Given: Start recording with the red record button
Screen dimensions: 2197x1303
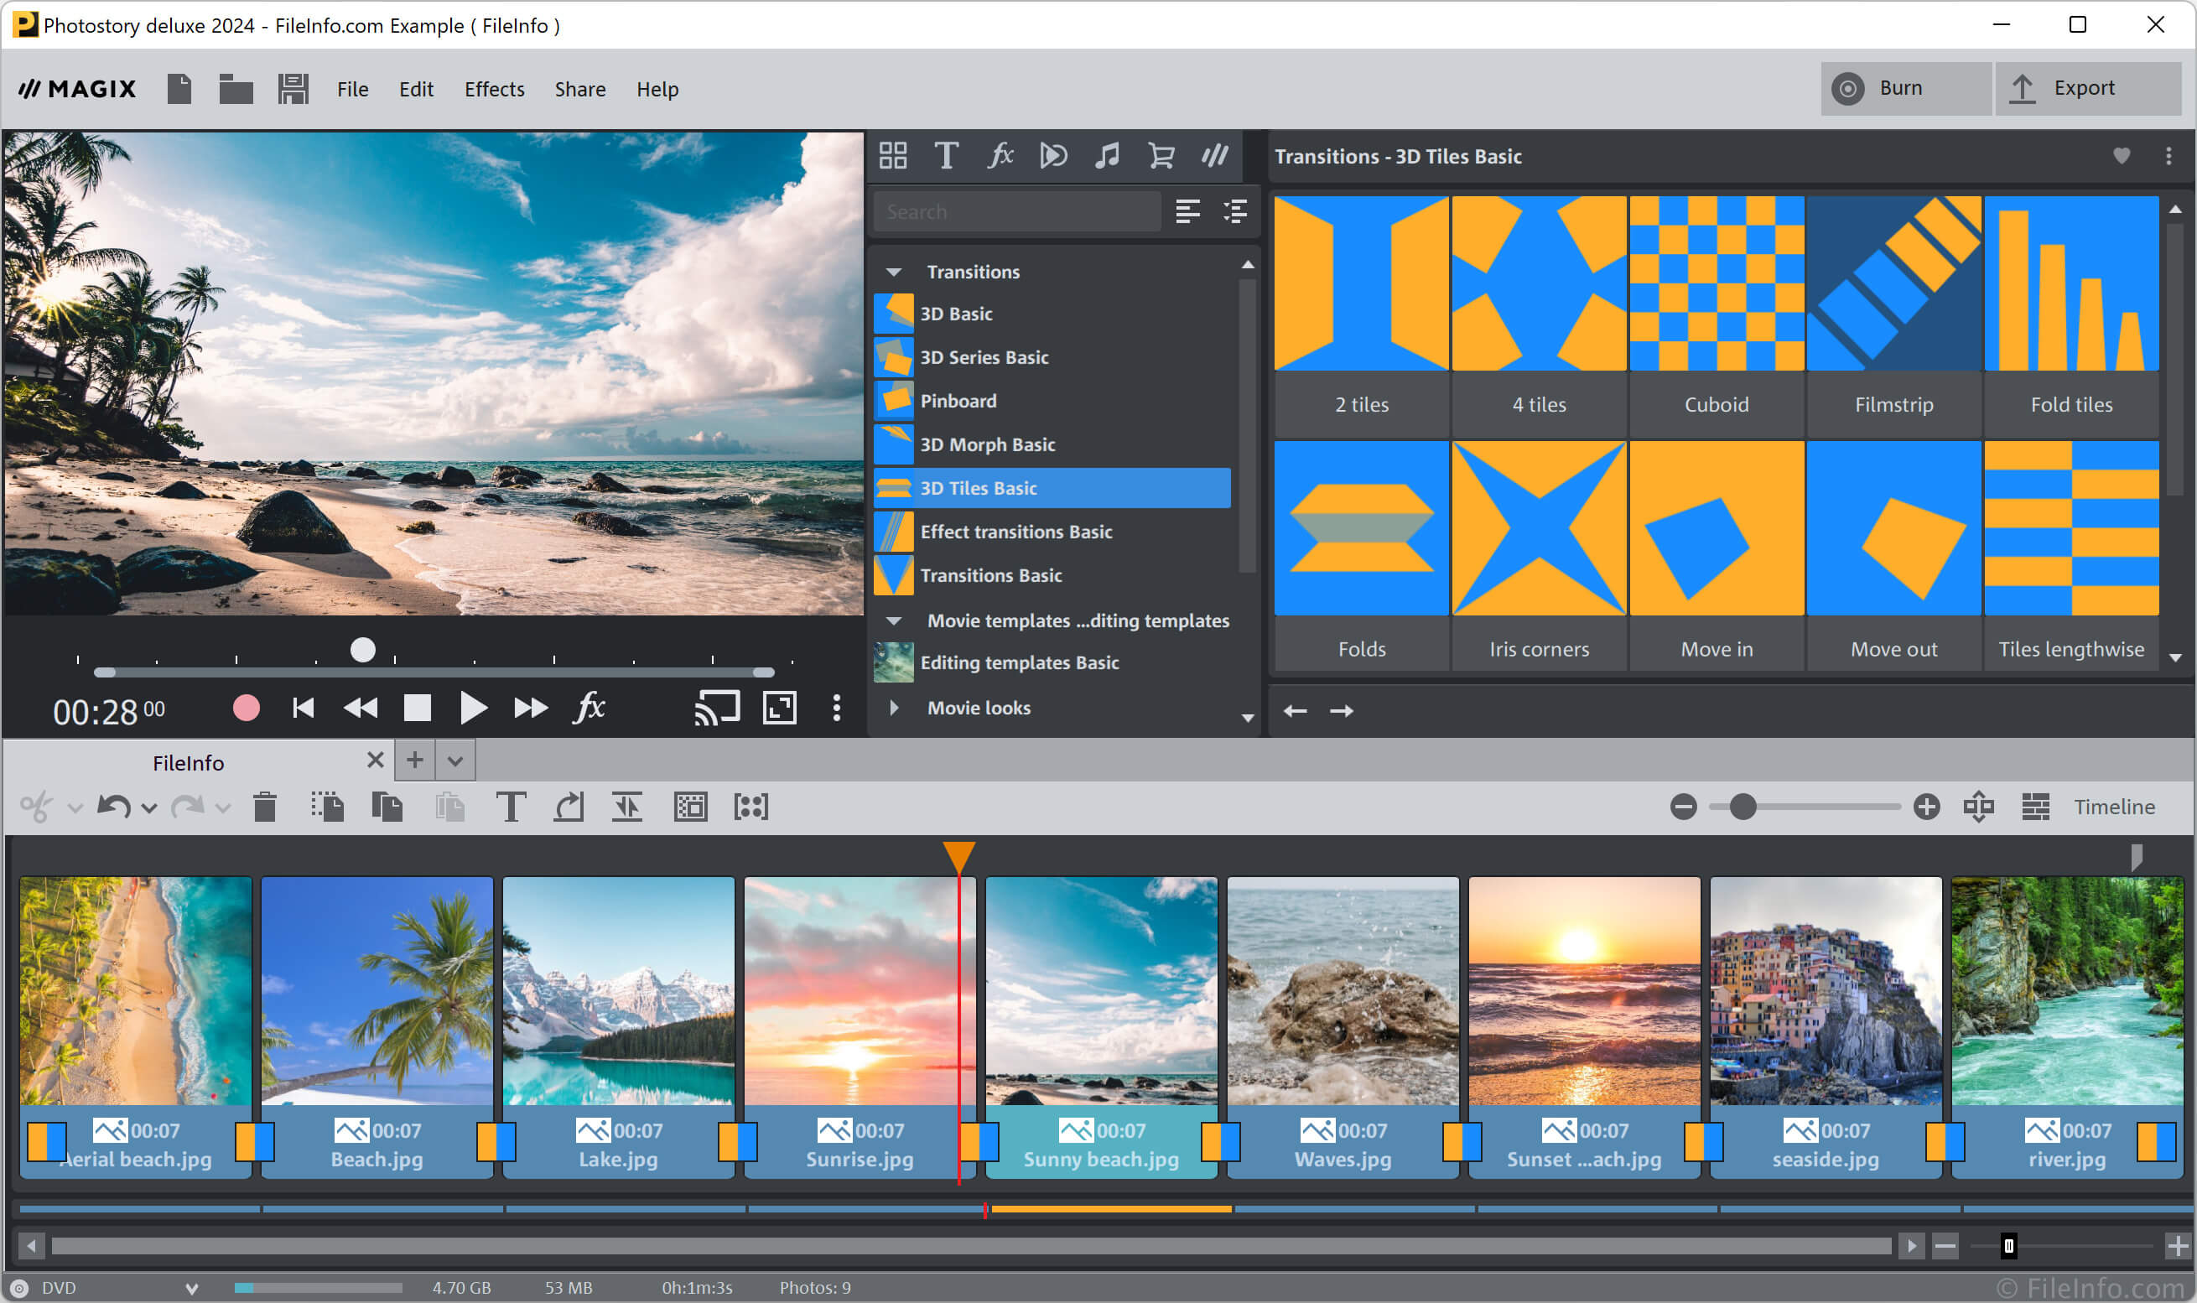Looking at the screenshot, I should pyautogui.click(x=246, y=708).
